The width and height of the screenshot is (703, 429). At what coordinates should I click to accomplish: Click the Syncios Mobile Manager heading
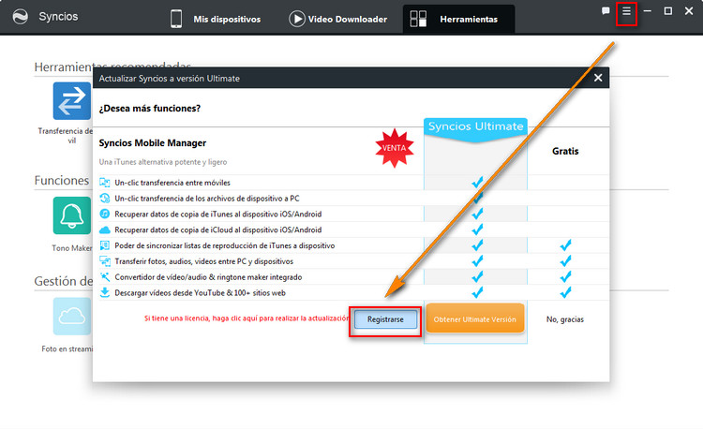point(153,143)
